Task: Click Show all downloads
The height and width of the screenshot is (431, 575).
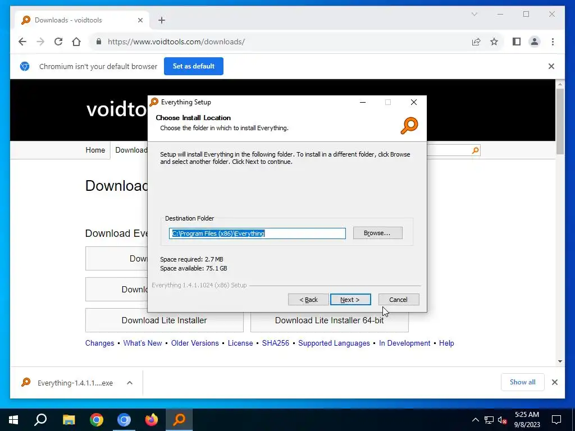Action: (x=523, y=382)
